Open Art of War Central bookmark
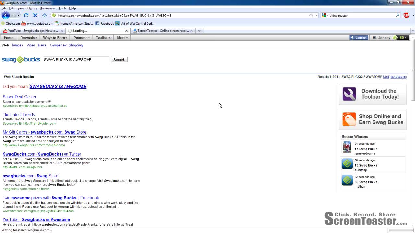This screenshot has height=233, width=415. 135,23
